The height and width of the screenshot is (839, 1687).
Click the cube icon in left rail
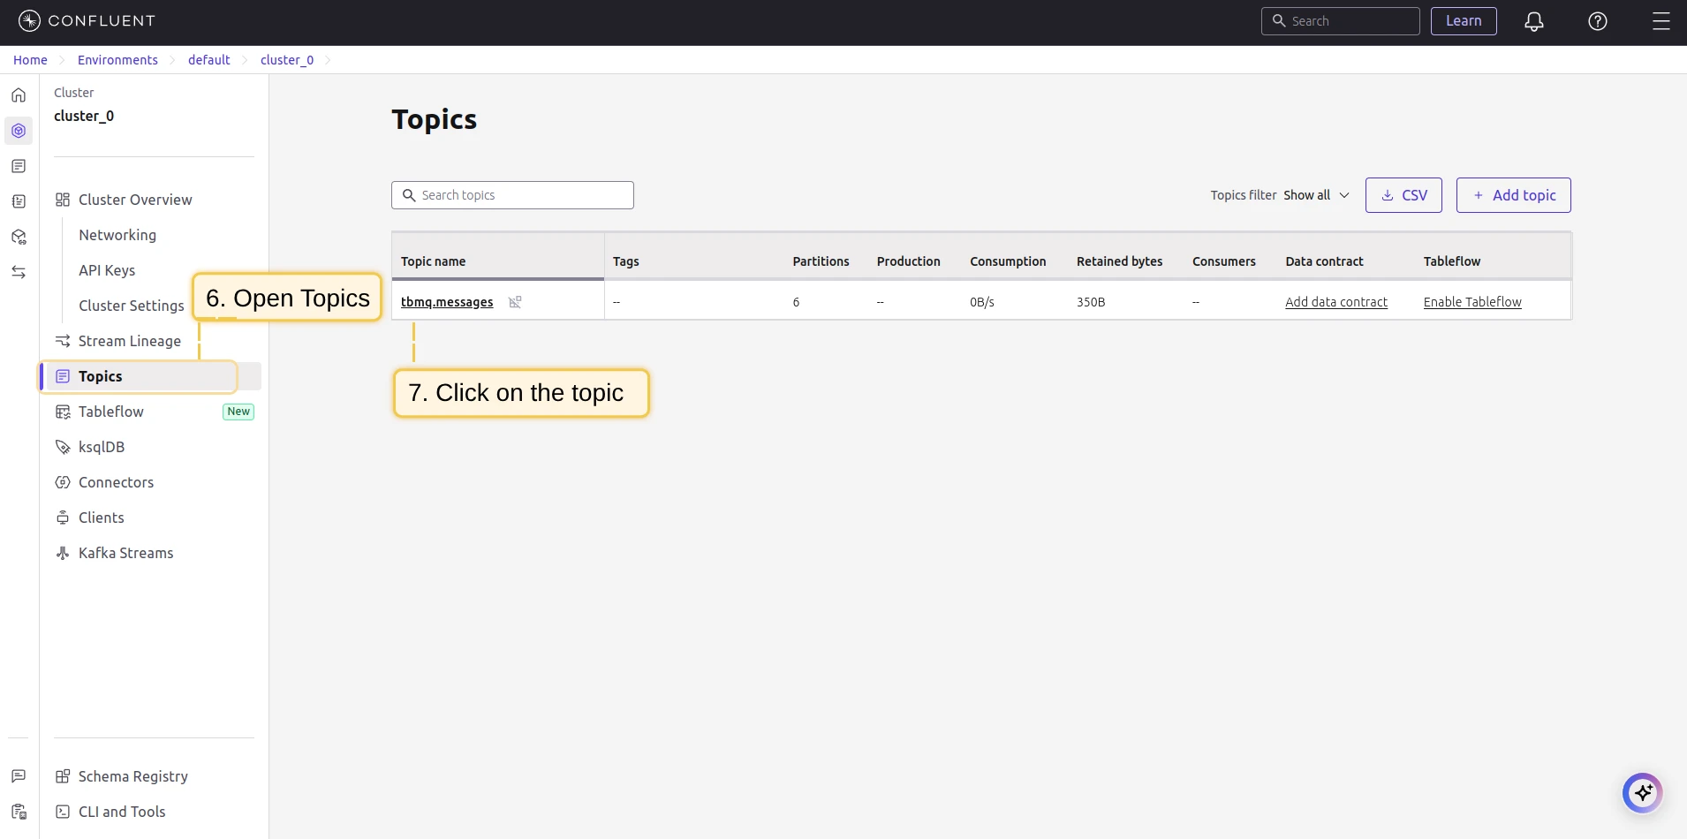(x=19, y=237)
